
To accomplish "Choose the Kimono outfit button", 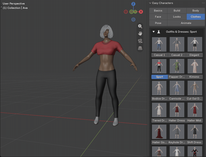I will click(x=194, y=77).
